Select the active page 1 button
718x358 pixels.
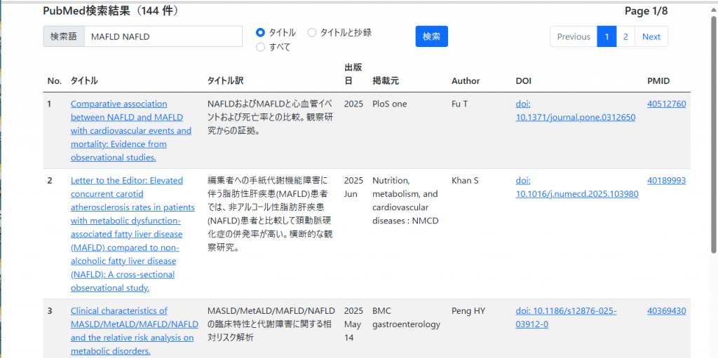[607, 36]
